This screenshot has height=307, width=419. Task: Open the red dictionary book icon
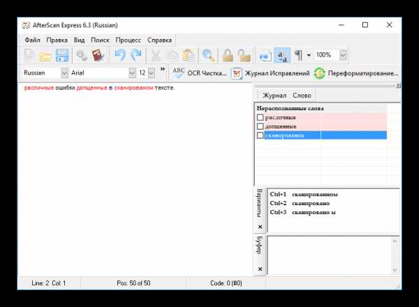(98, 55)
